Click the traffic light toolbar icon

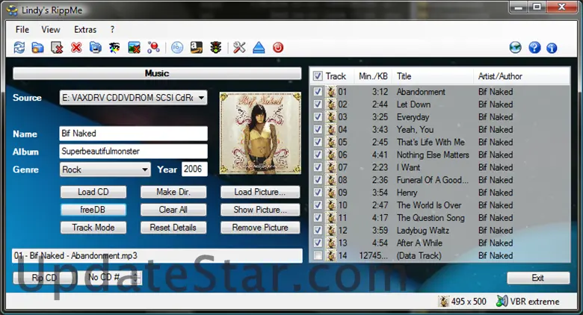tap(215, 48)
